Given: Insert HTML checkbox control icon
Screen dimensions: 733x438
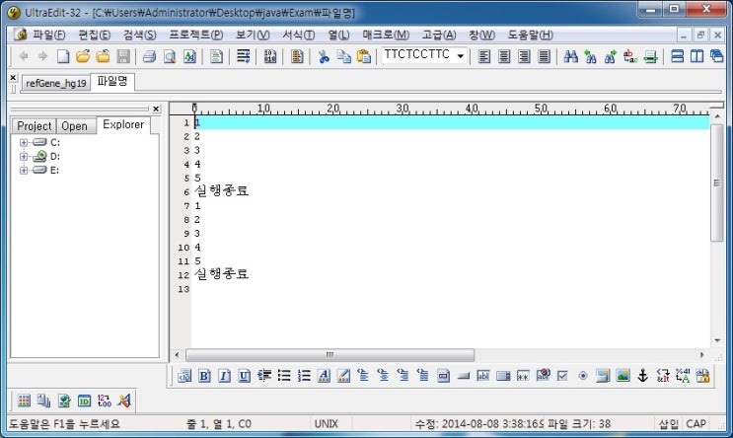Looking at the screenshot, I should (563, 376).
